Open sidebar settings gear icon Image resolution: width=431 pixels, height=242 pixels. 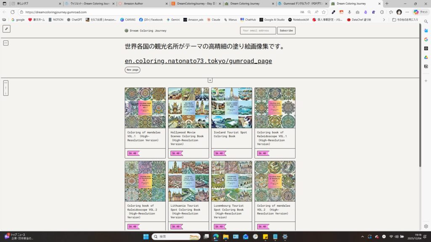pos(426,226)
